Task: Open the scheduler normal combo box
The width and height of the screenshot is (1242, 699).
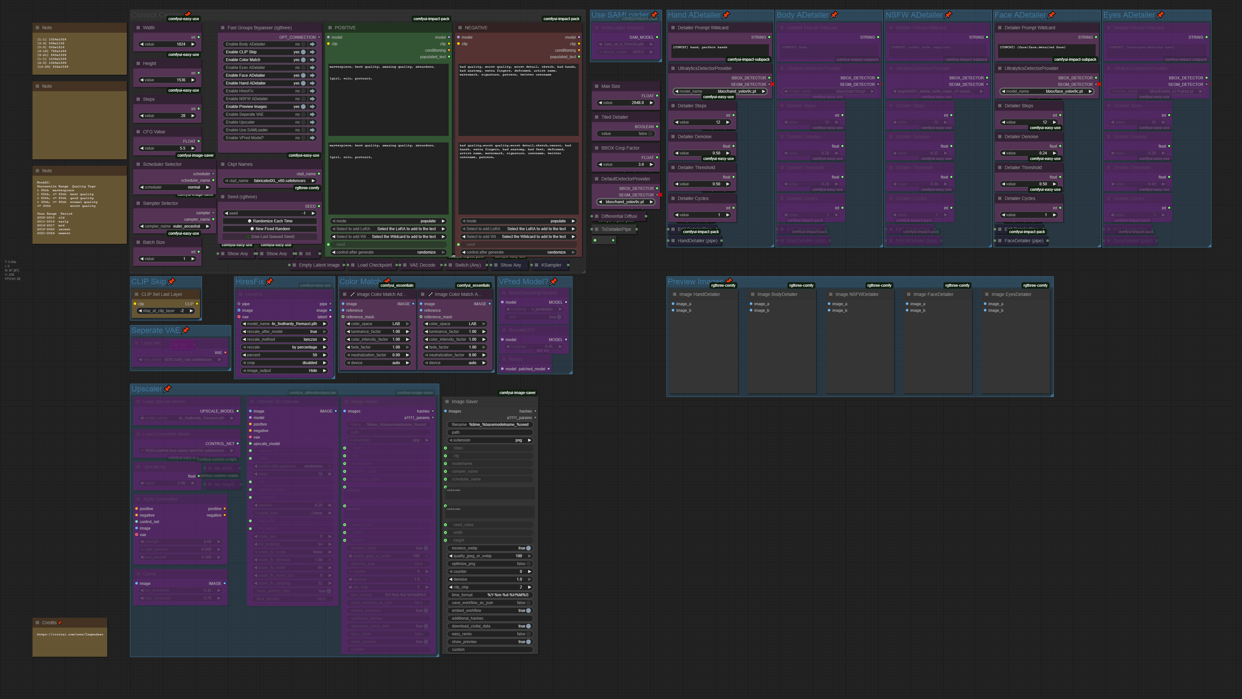Action: pyautogui.click(x=175, y=187)
